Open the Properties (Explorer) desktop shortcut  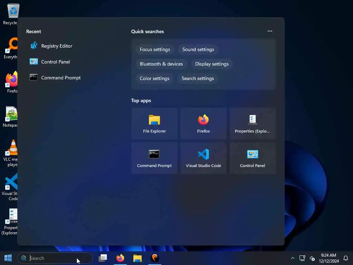point(10,222)
